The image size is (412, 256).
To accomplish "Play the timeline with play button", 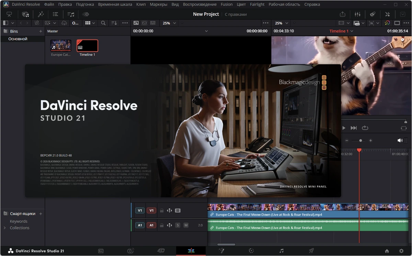I will click(x=343, y=128).
